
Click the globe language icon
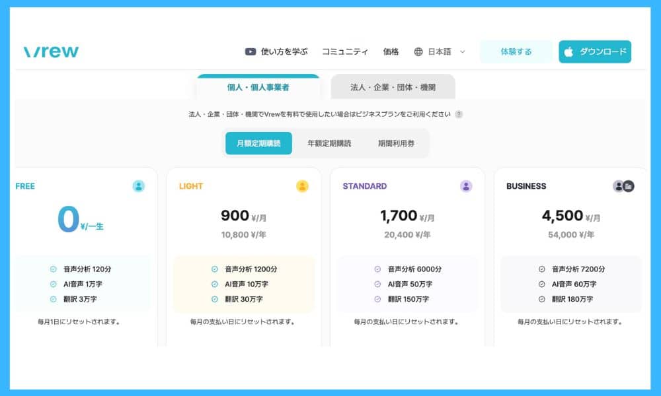pos(418,51)
